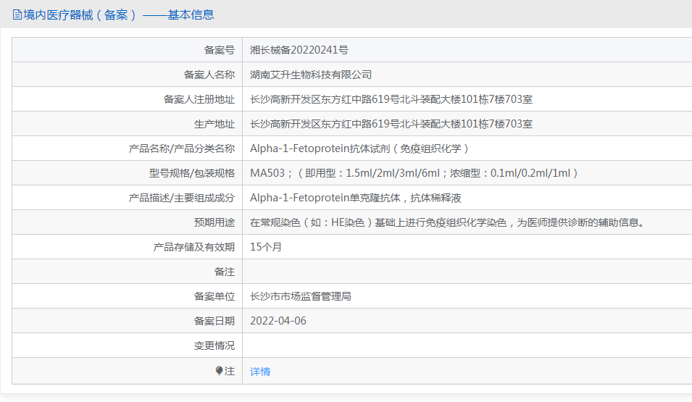Select the 变更情况 label
This screenshot has height=402, width=692.
click(214, 346)
